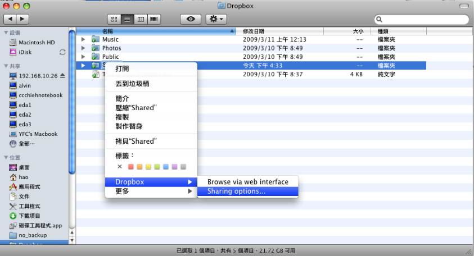Switch to list view
Viewport: 474px width, 256px height.
(127, 19)
